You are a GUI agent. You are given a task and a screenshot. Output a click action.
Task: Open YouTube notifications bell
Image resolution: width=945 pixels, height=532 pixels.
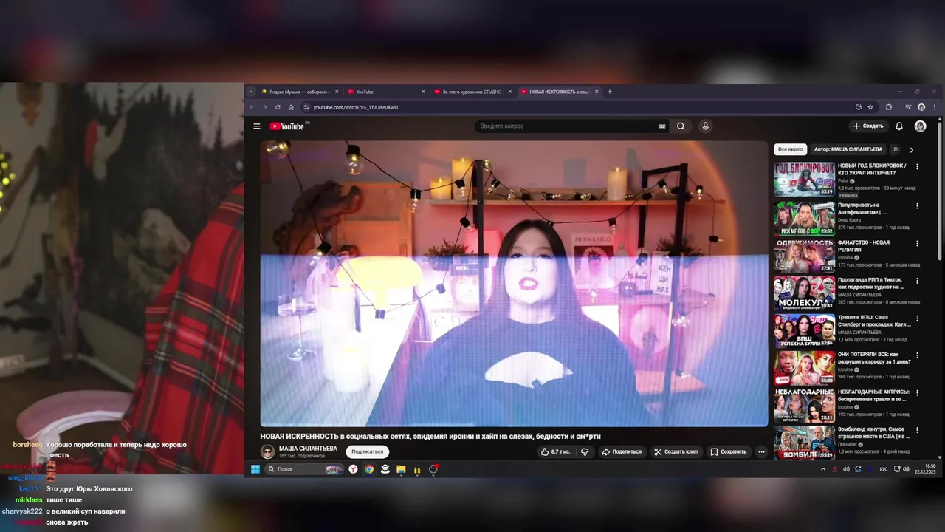click(899, 126)
